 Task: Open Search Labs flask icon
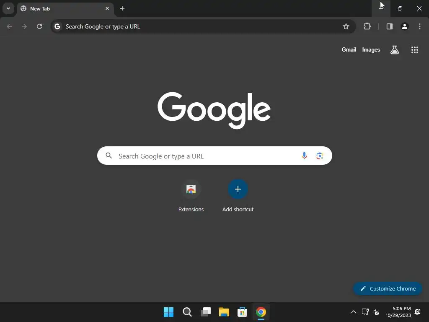point(395,50)
